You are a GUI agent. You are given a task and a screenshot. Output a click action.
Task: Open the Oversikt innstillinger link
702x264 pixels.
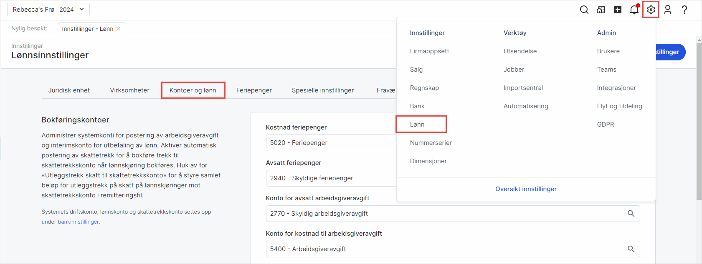point(526,189)
